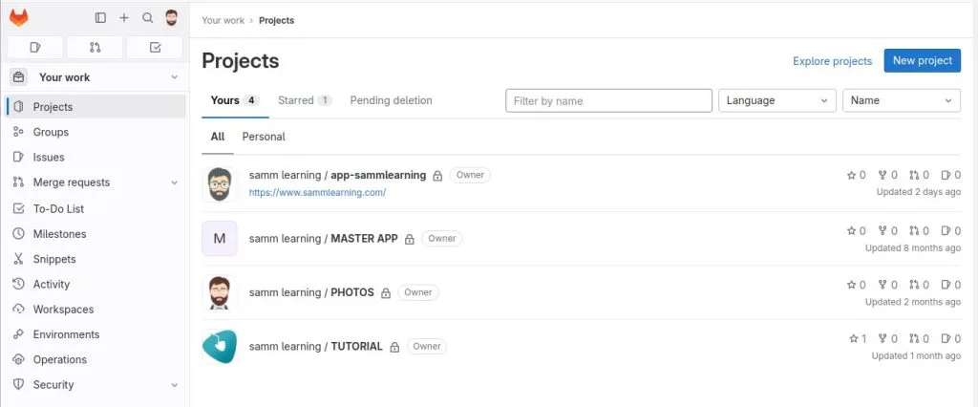Open Environments in sidebar

[x=96, y=334]
